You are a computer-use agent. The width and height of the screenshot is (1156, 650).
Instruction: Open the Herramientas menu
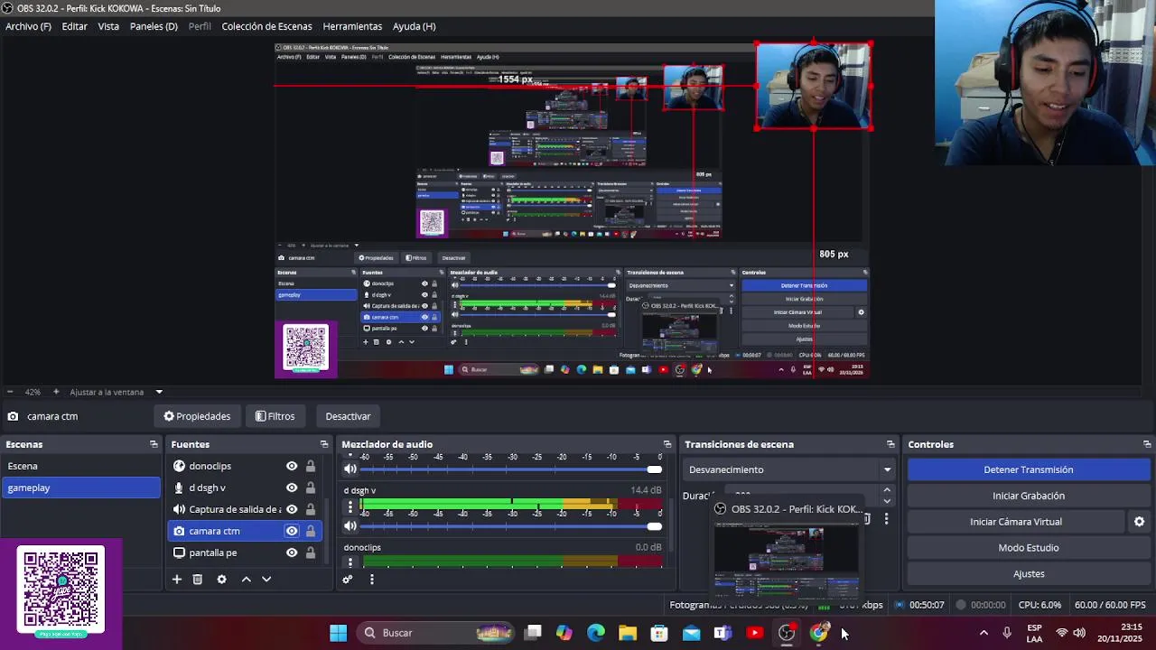(x=352, y=26)
